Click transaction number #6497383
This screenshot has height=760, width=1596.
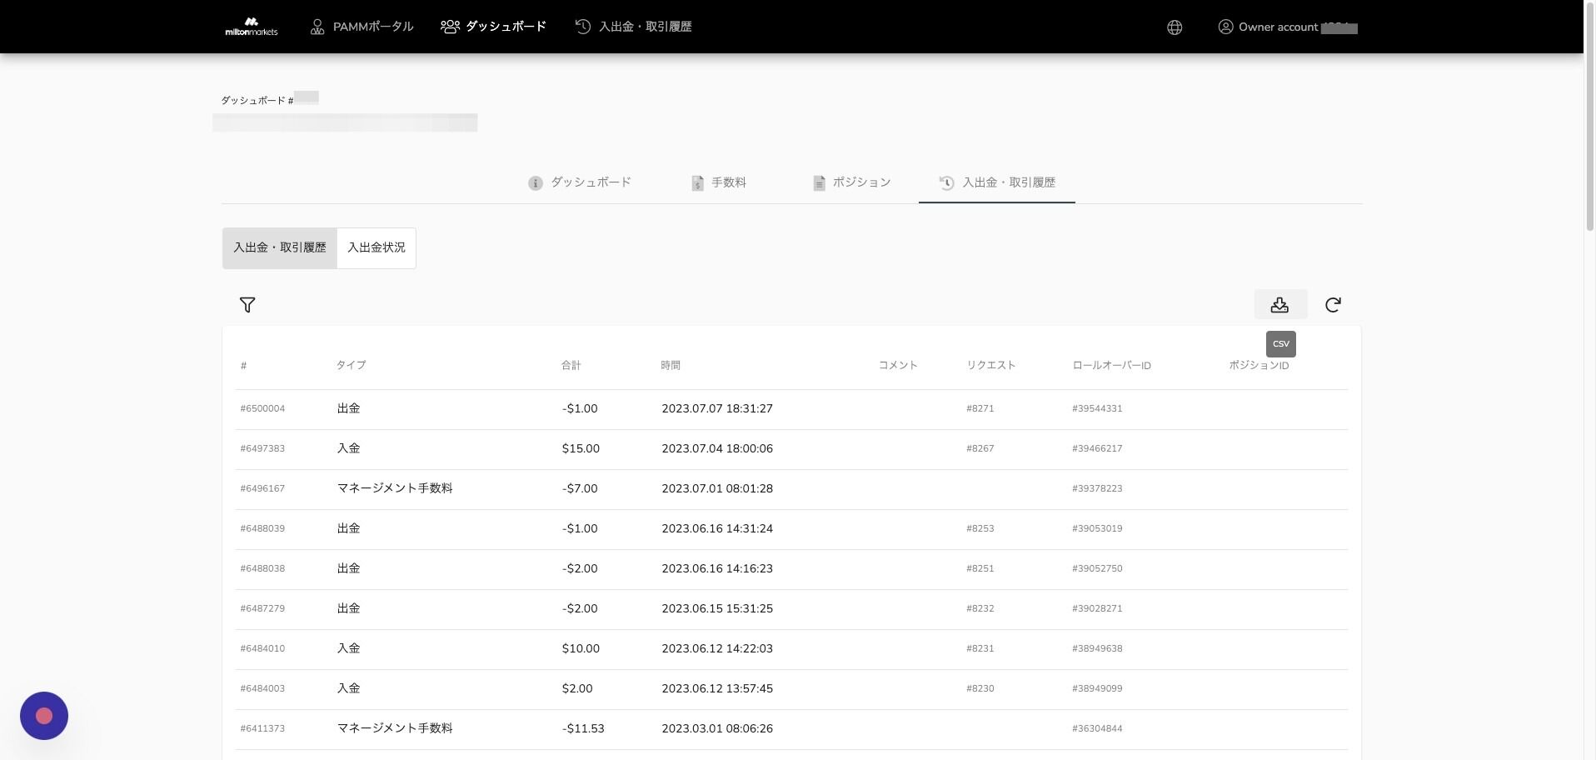click(x=262, y=448)
